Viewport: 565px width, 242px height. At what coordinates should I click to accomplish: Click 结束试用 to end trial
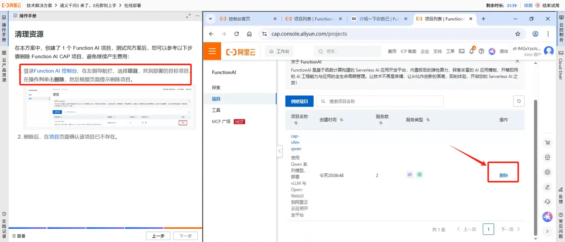point(548,6)
